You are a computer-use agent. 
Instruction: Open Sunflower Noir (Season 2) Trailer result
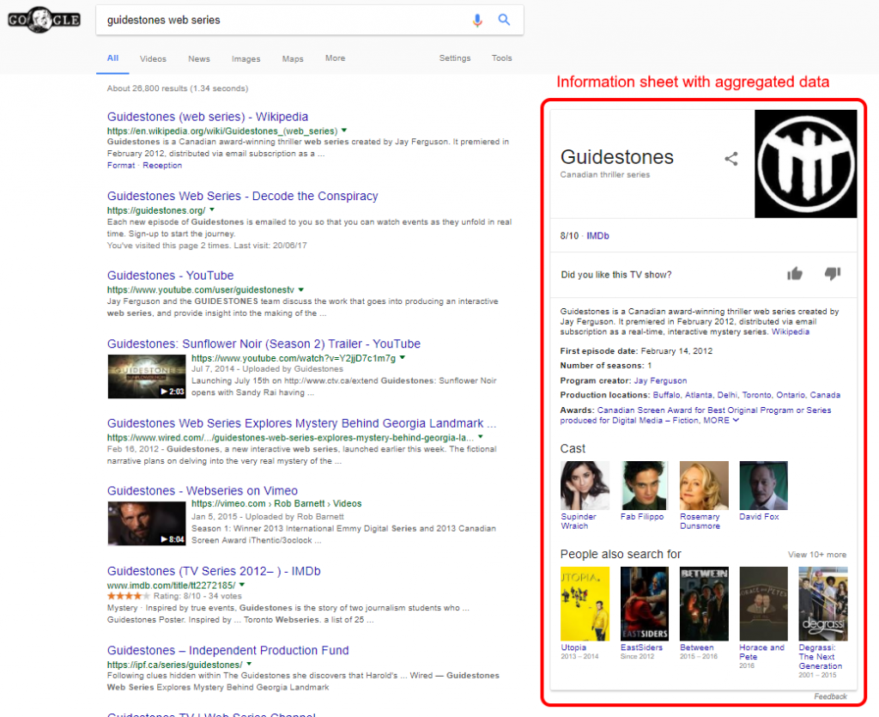264,344
